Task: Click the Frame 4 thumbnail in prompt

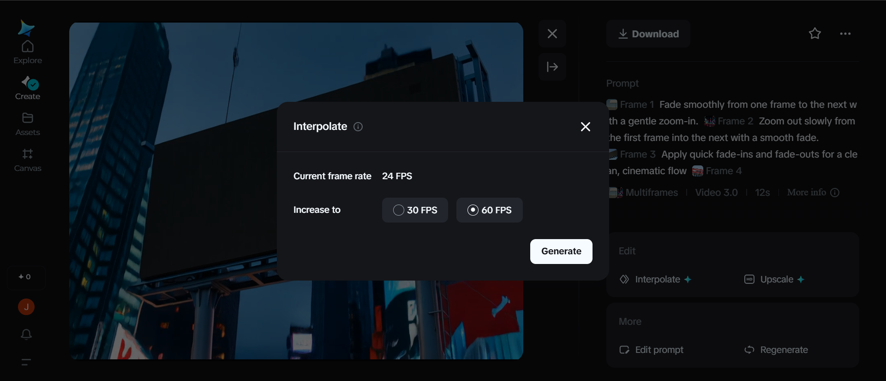Action: pos(698,171)
